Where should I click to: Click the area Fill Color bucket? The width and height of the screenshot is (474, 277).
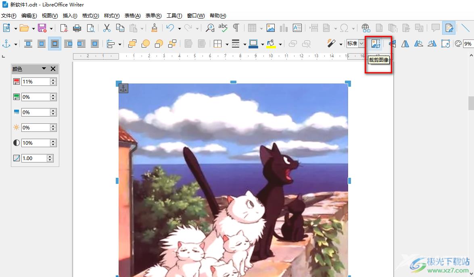click(271, 44)
